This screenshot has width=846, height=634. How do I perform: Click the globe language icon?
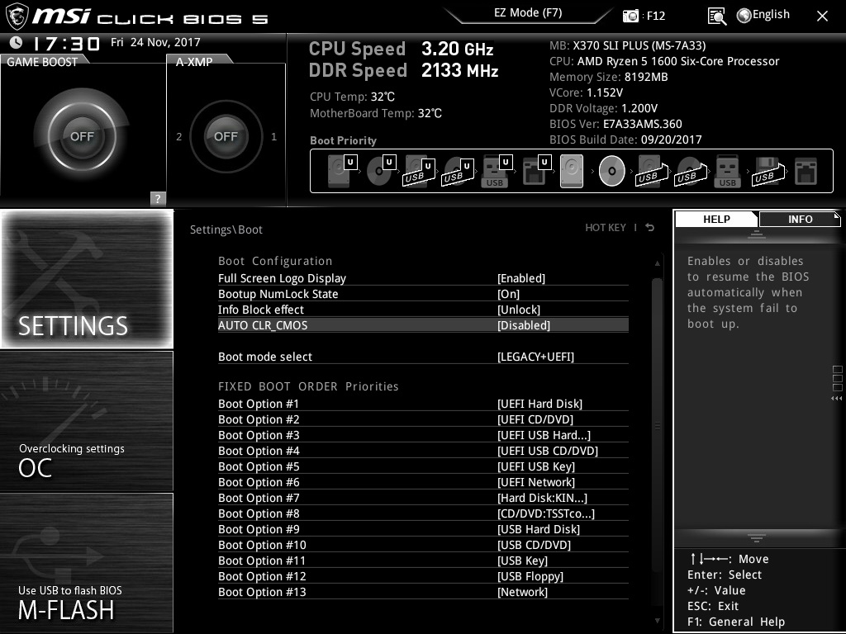[x=744, y=16]
